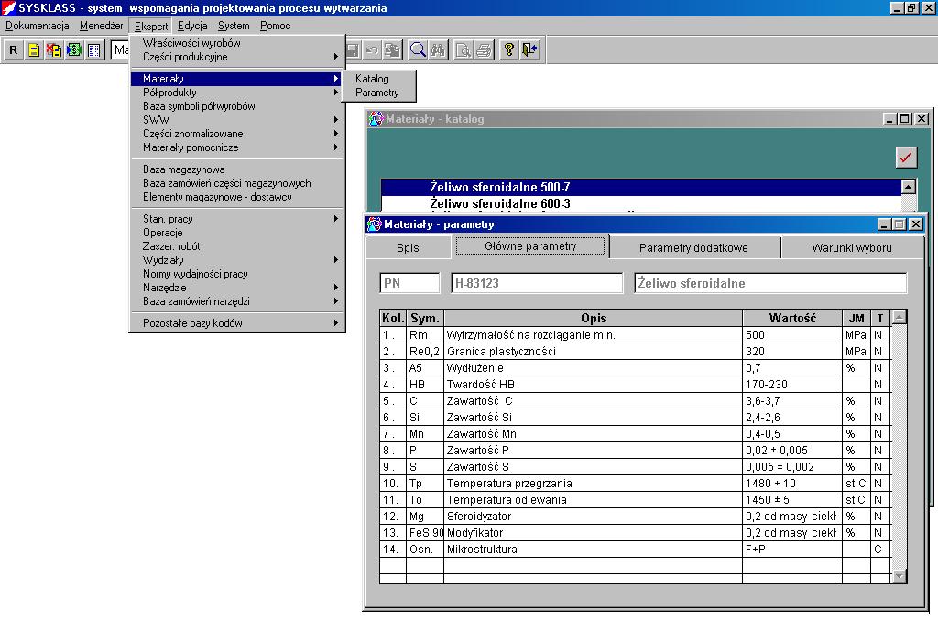Screen dimensions: 938x621
Task: Expand the Wydziały submenu
Action: click(237, 260)
